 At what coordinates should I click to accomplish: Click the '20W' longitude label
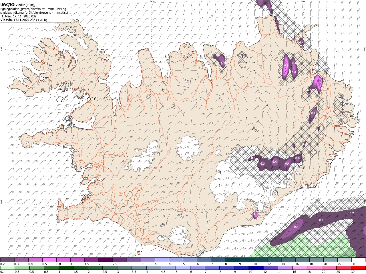(152, 1)
